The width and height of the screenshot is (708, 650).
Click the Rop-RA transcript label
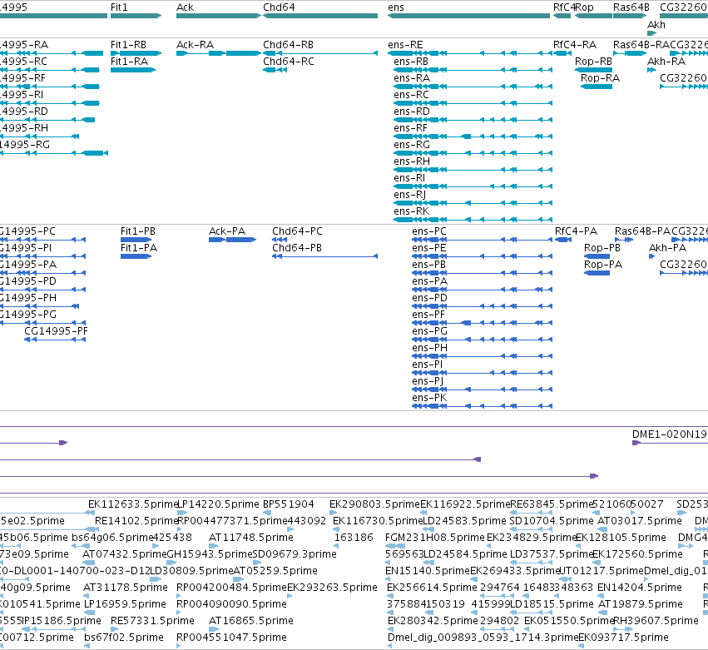point(600,78)
